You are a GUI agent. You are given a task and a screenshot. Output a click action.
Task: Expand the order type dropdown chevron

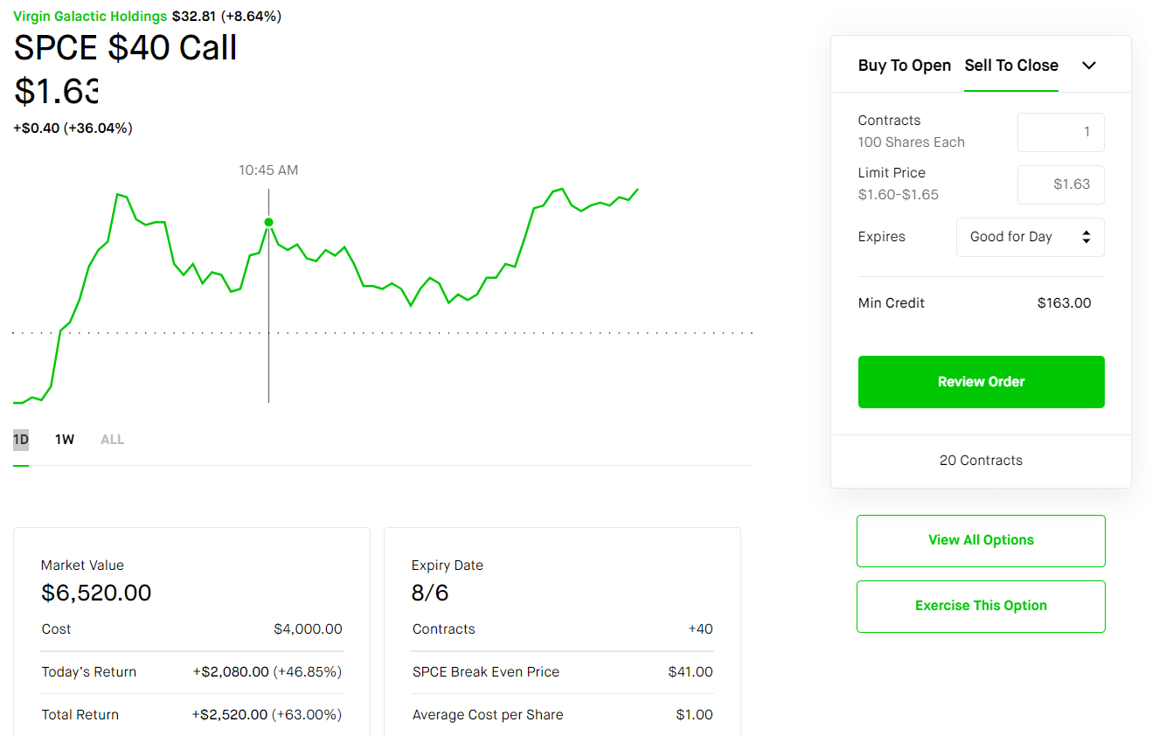(1089, 65)
